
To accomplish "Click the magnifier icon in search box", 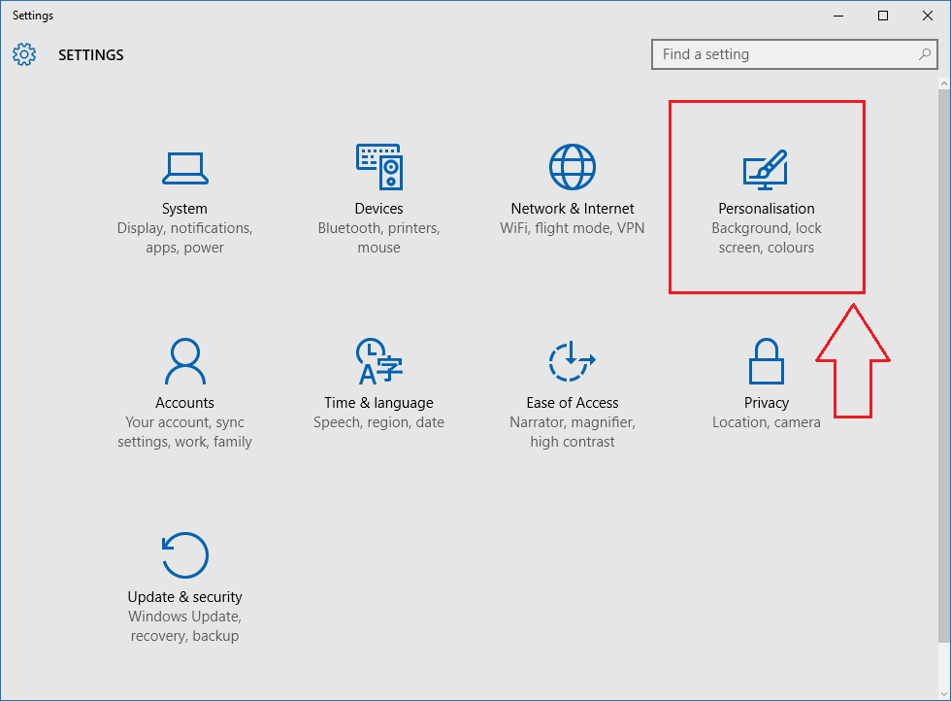I will pos(924,54).
